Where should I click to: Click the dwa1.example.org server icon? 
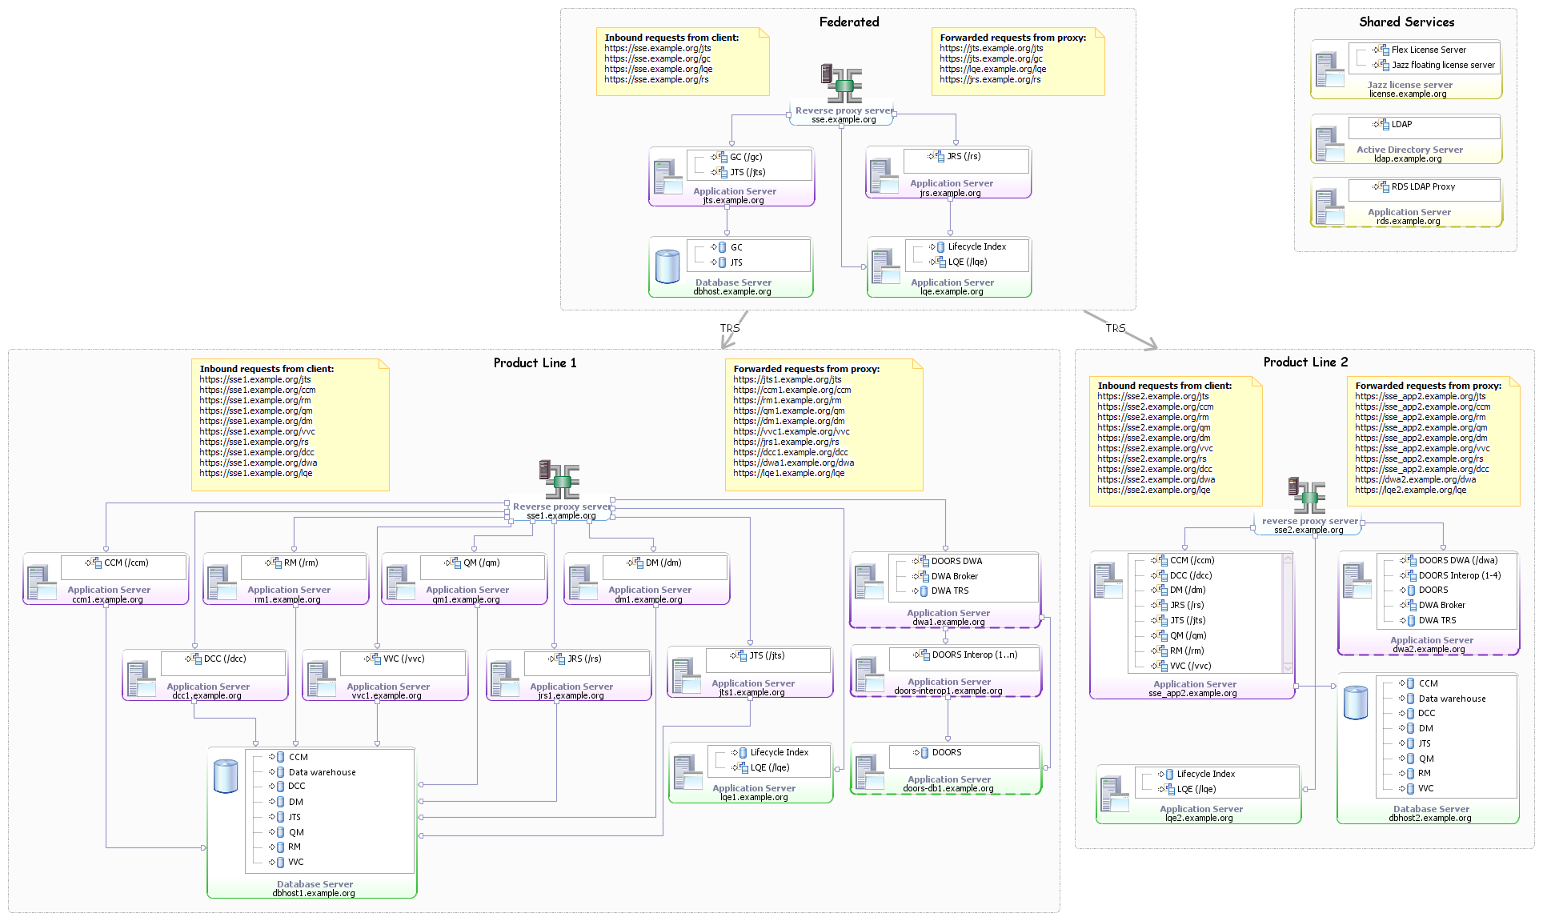coord(869,583)
